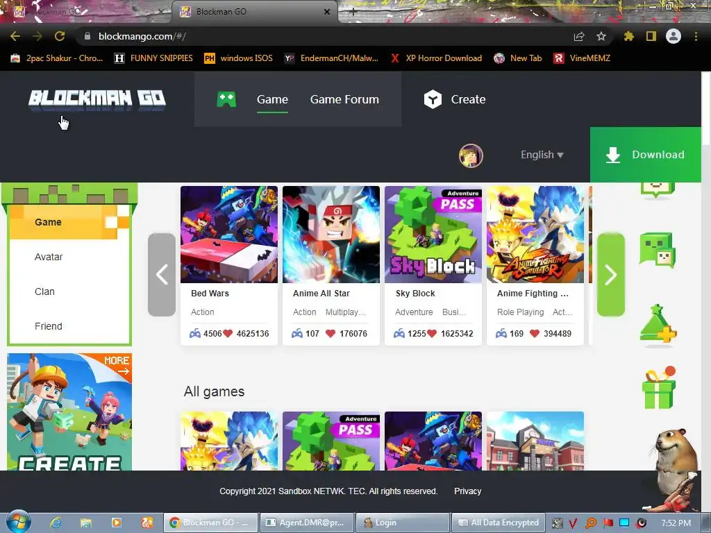Screen dimensions: 711x533
Task: Click the Bed Wars title text
Action: pyautogui.click(x=210, y=294)
